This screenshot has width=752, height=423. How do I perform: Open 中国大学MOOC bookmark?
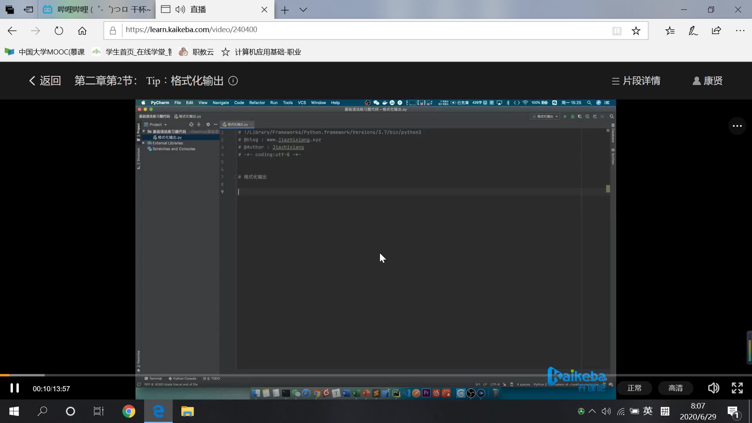[x=45, y=52]
